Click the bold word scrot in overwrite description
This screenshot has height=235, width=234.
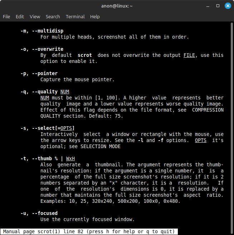[85, 55]
